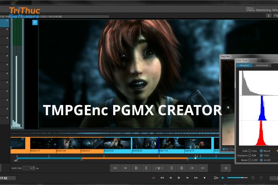Select the 0-255 range radio button

tap(250, 160)
